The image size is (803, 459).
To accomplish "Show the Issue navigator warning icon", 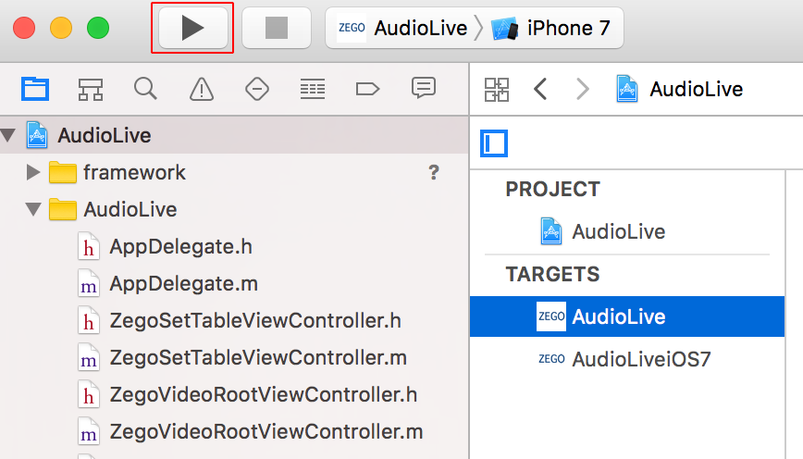I will (202, 89).
